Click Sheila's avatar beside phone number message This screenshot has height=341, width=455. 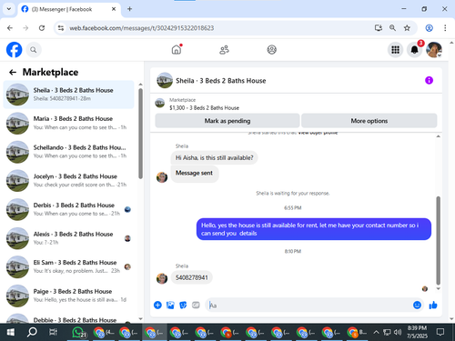pyautogui.click(x=162, y=278)
